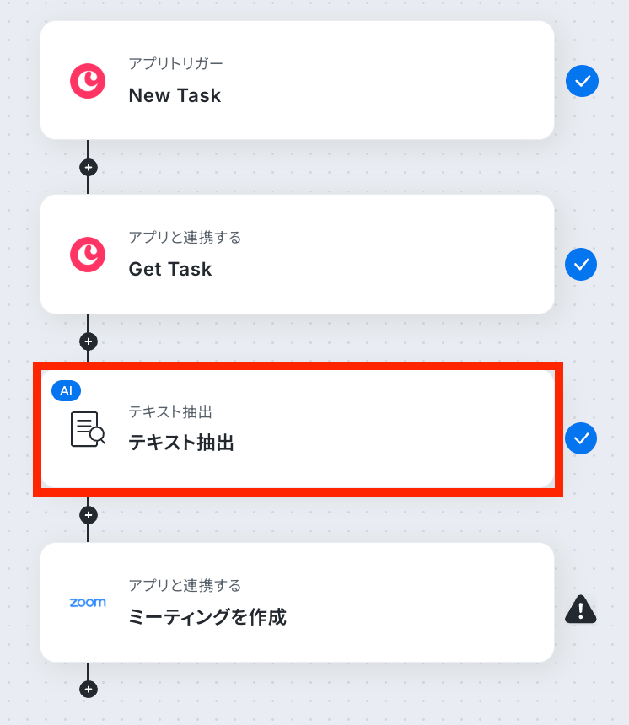Click アプリと連携する label above Get Task
Image resolution: width=629 pixels, height=725 pixels.
(185, 237)
